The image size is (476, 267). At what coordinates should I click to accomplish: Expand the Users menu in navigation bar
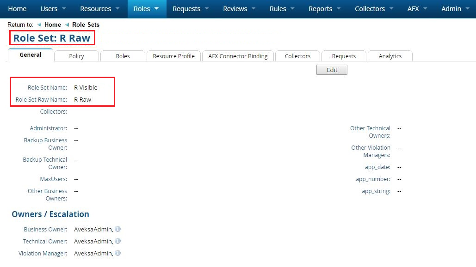pyautogui.click(x=53, y=9)
